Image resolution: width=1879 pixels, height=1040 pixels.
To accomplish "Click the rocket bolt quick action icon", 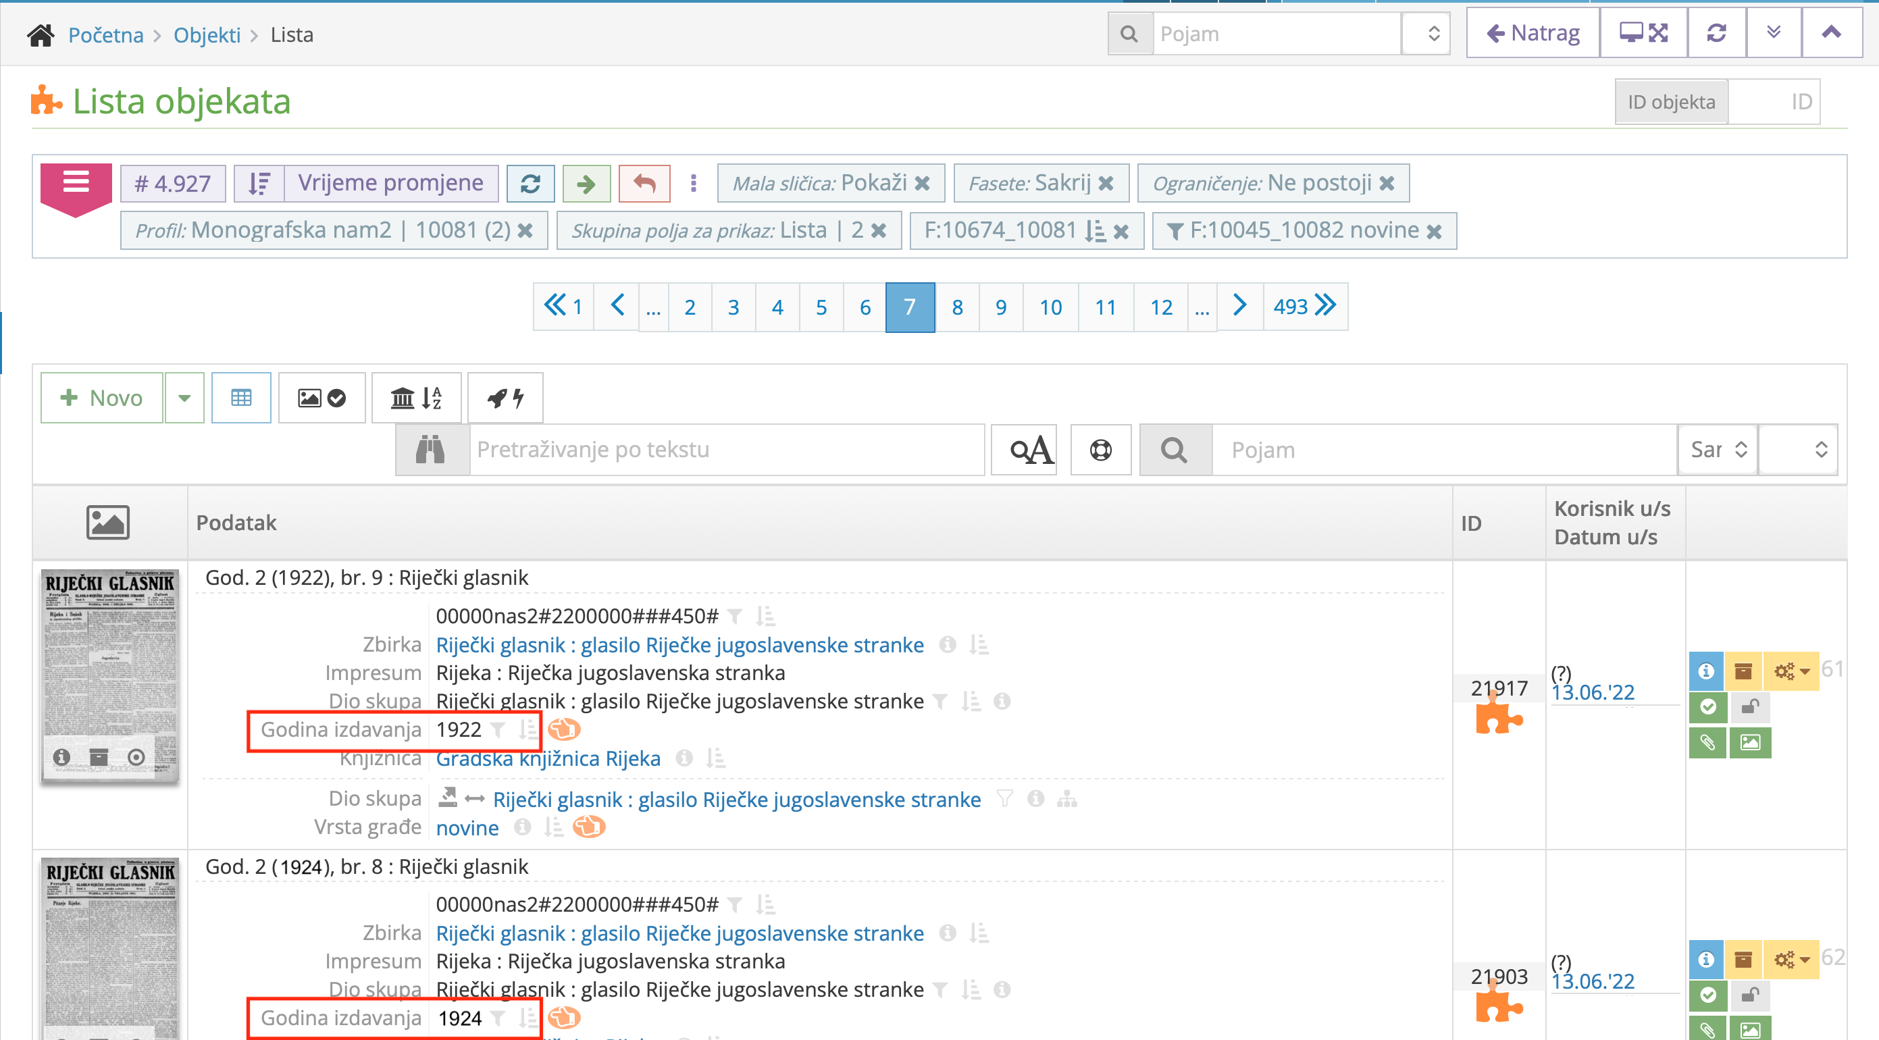I will [505, 398].
